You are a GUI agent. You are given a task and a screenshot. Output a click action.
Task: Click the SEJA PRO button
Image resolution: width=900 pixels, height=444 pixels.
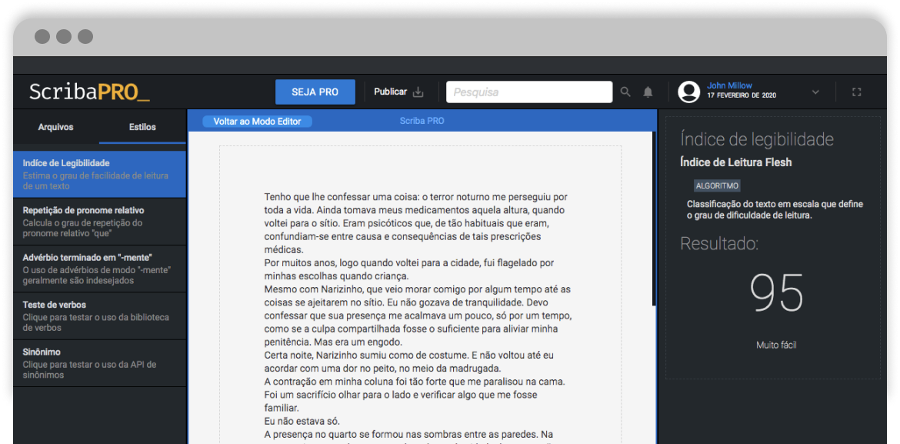tap(315, 91)
